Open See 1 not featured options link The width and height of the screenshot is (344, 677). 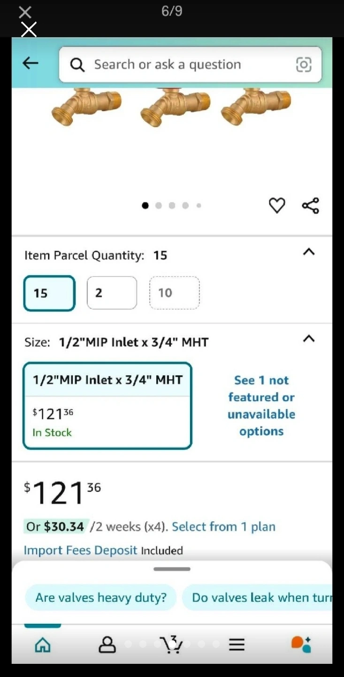point(261,405)
